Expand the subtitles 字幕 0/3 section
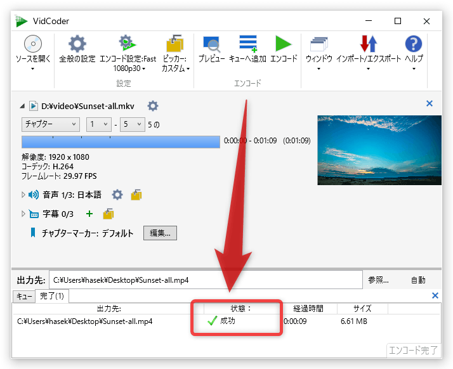This screenshot has width=453, height=369. click(23, 214)
